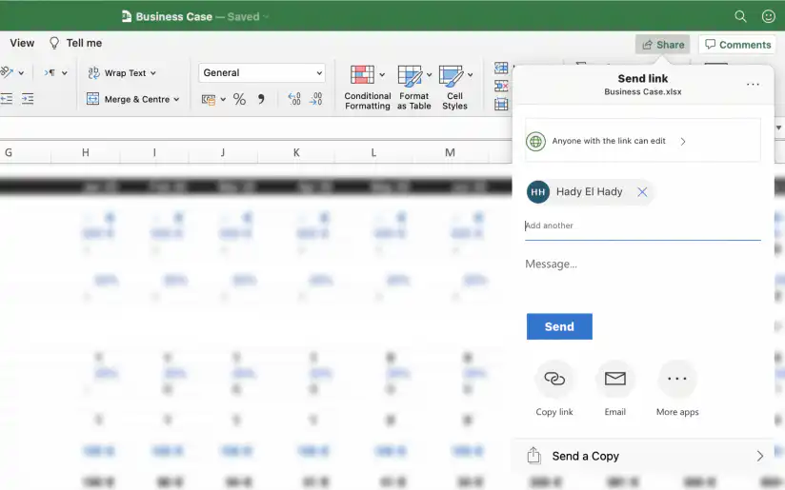Open Merge & Centre dropdown arrow
785x490 pixels.
click(x=176, y=100)
